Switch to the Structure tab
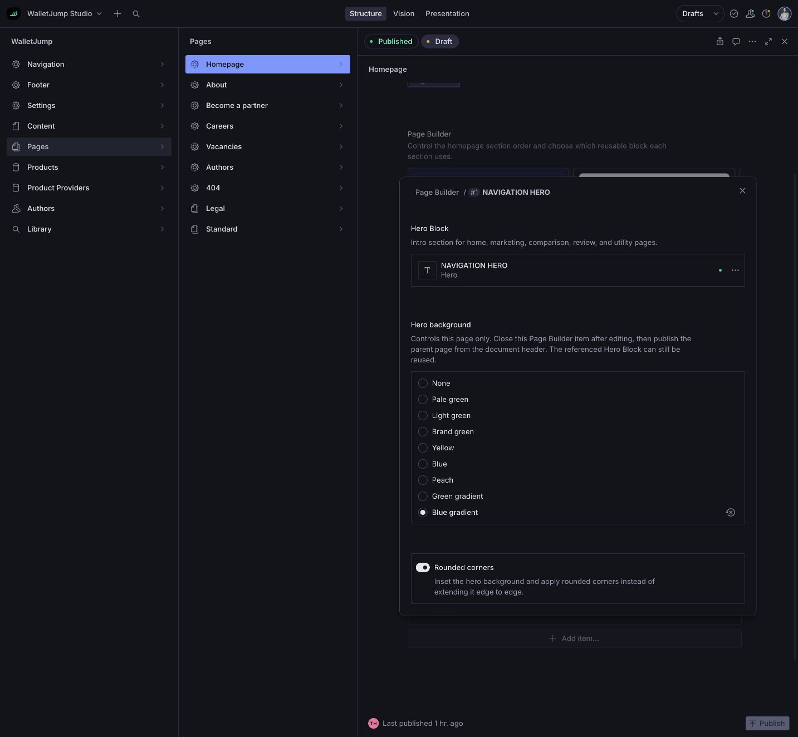Screen dimensions: 798x737 pos(365,13)
